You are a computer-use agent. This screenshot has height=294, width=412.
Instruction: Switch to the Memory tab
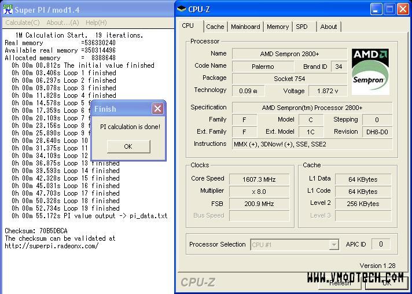click(278, 27)
